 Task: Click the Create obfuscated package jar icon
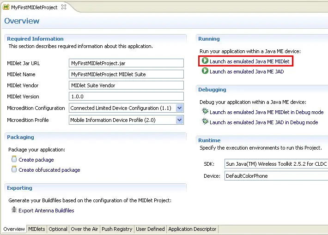click(x=14, y=169)
